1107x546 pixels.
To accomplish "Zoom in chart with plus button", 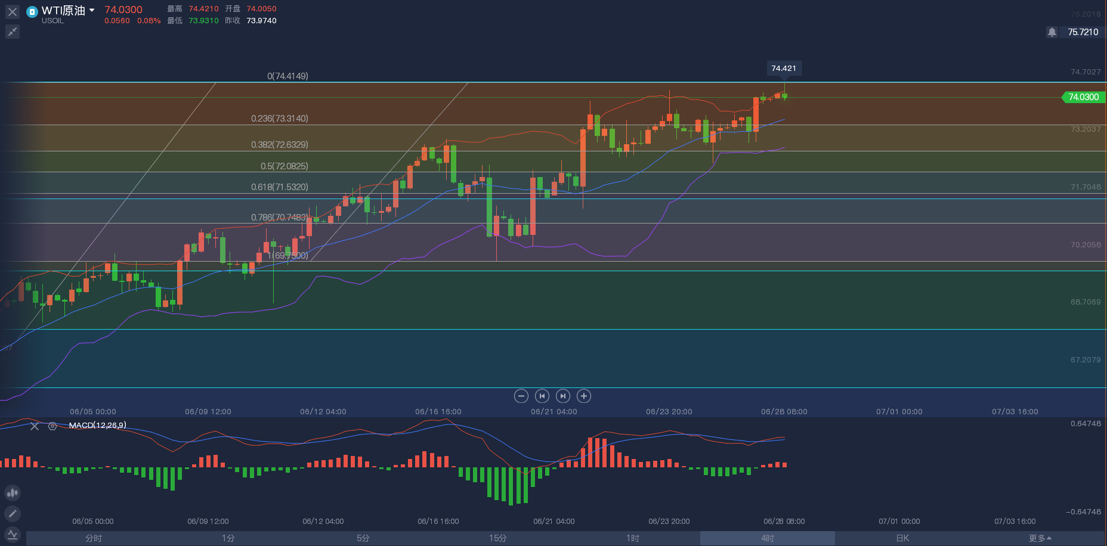I will pos(584,396).
